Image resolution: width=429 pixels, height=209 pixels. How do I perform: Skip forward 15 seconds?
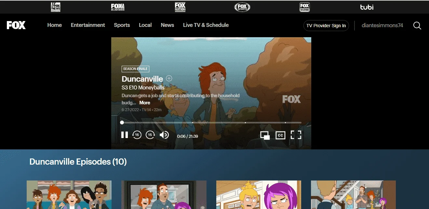click(150, 135)
